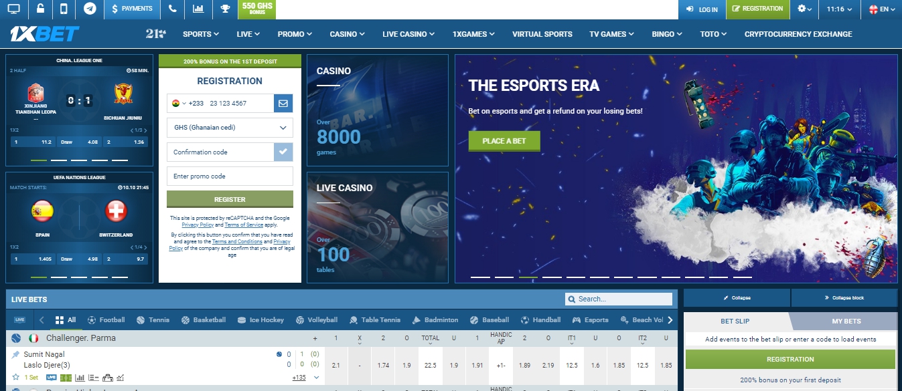Screen dimensions: 902x391
Task: Click the phone number input field
Action: (x=240, y=103)
